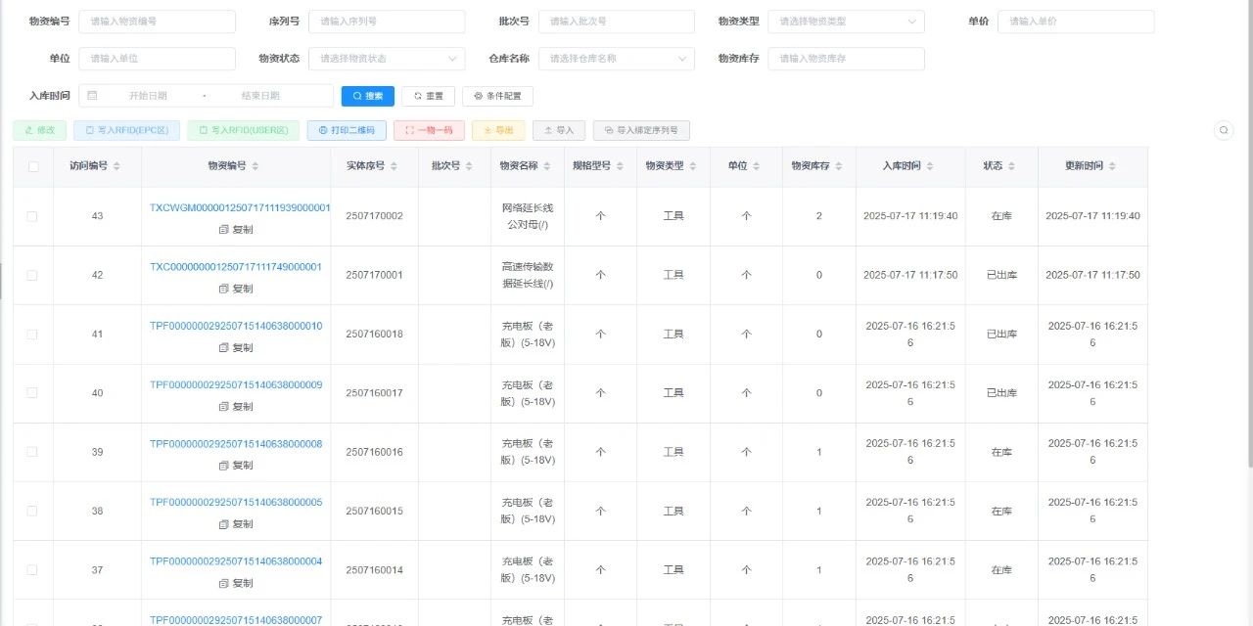1253x626 pixels.
Task: Click sort arrows on 批次号 table header
Action: pyautogui.click(x=468, y=166)
